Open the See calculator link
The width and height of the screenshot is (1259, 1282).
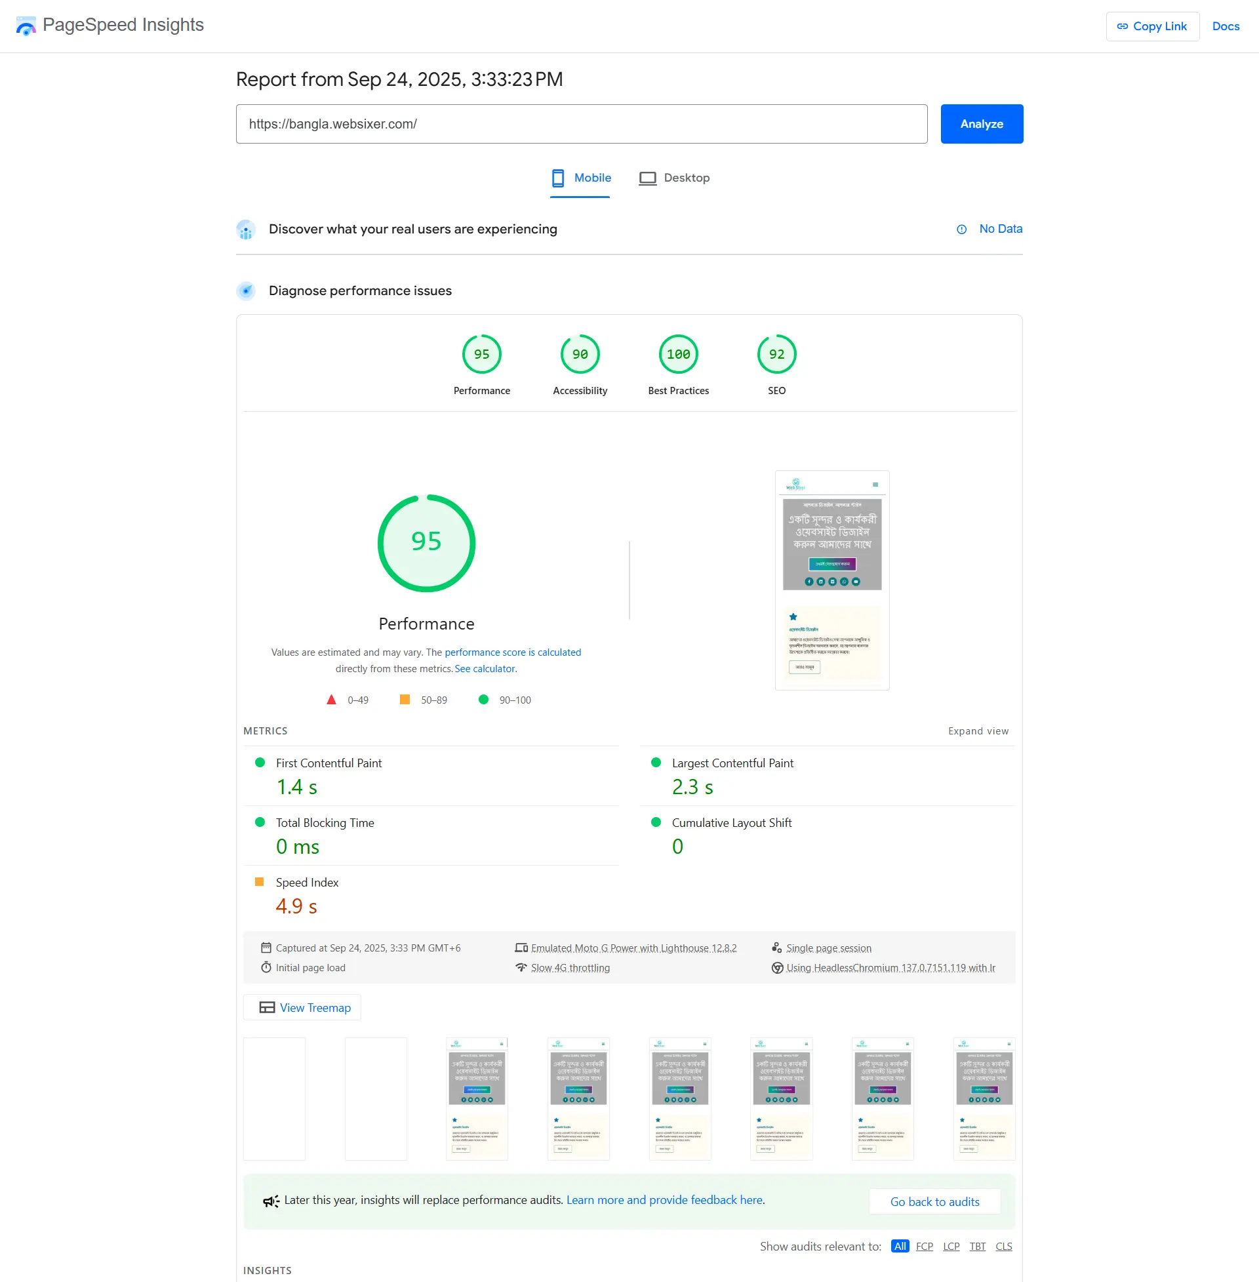485,668
